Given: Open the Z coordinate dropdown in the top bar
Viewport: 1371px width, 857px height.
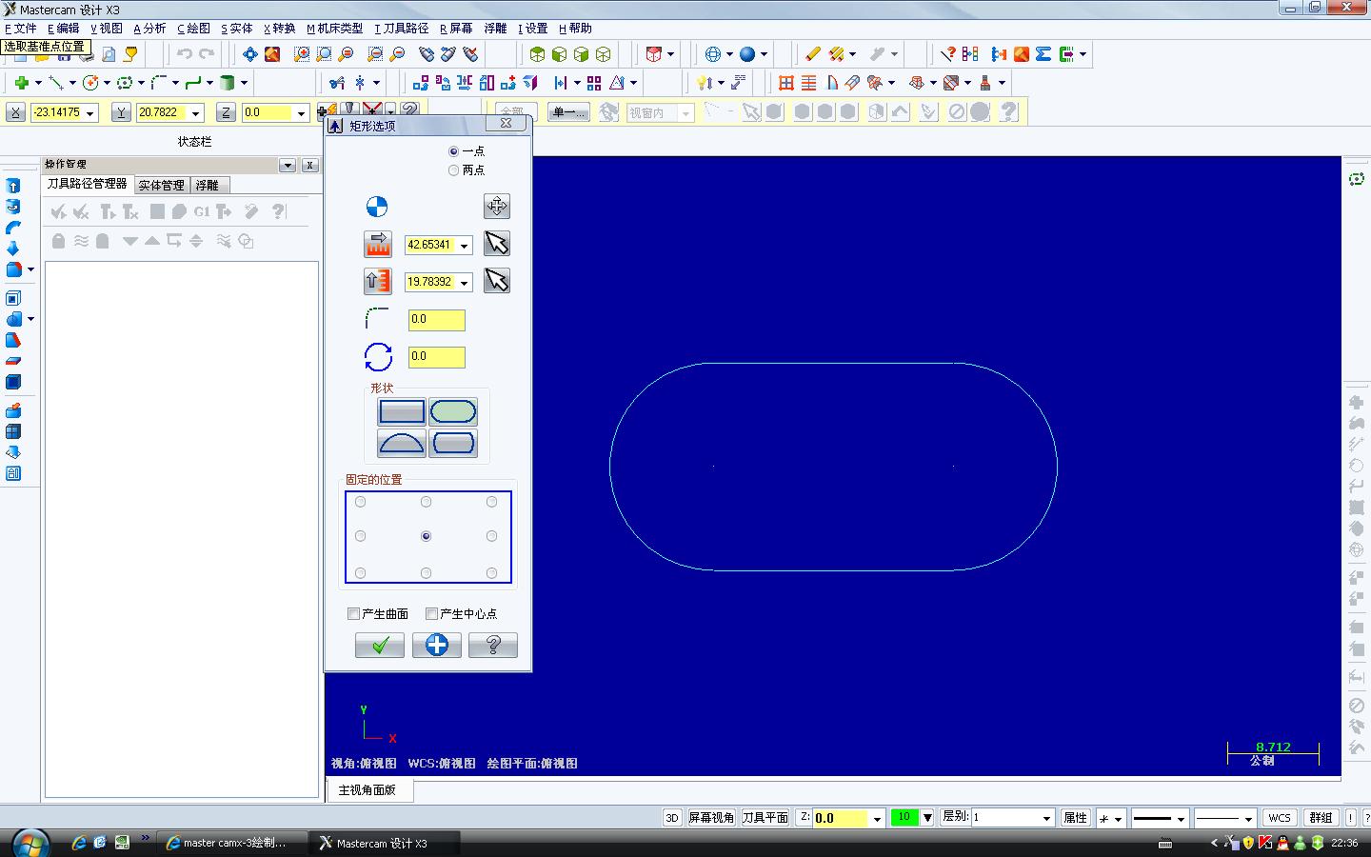Looking at the screenshot, I should [301, 113].
